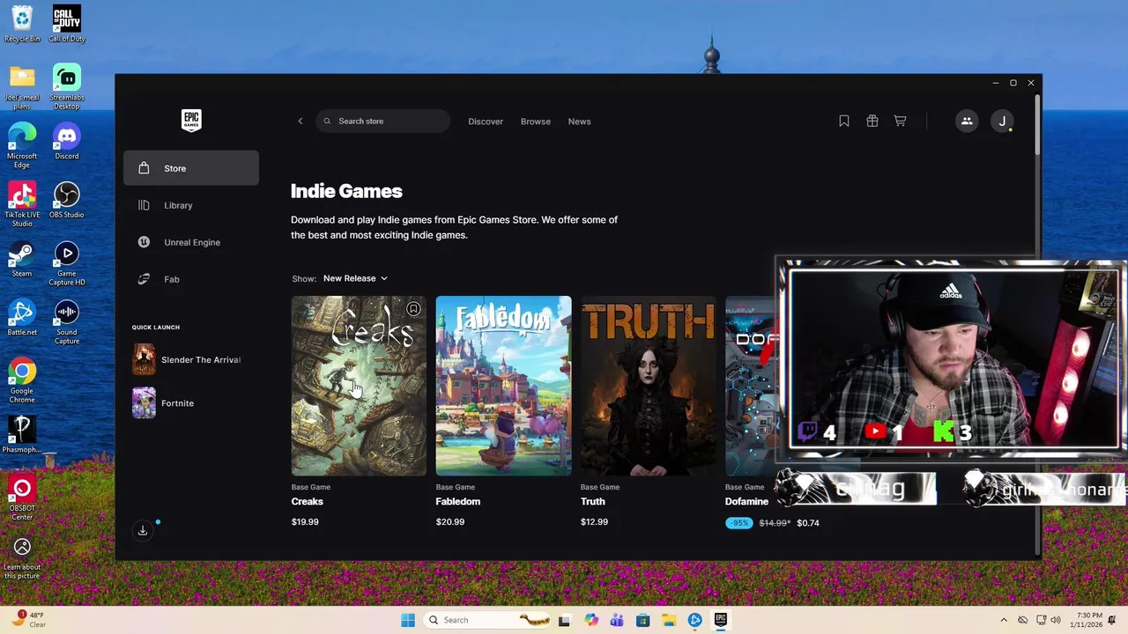Open Battle.net desktop icon
Image resolution: width=1128 pixels, height=634 pixels.
22,318
